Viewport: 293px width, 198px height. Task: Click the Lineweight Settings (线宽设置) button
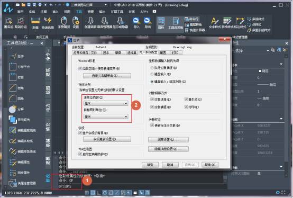pos(168,140)
